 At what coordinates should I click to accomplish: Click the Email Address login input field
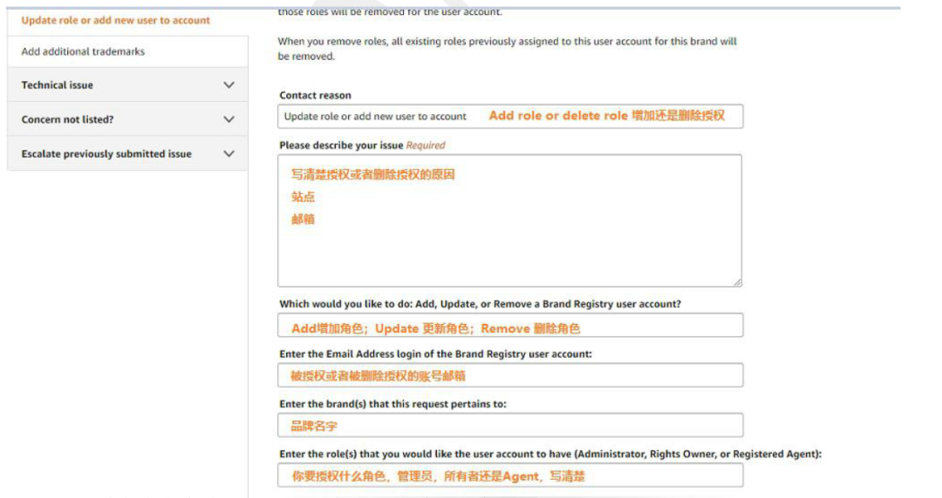(x=510, y=375)
